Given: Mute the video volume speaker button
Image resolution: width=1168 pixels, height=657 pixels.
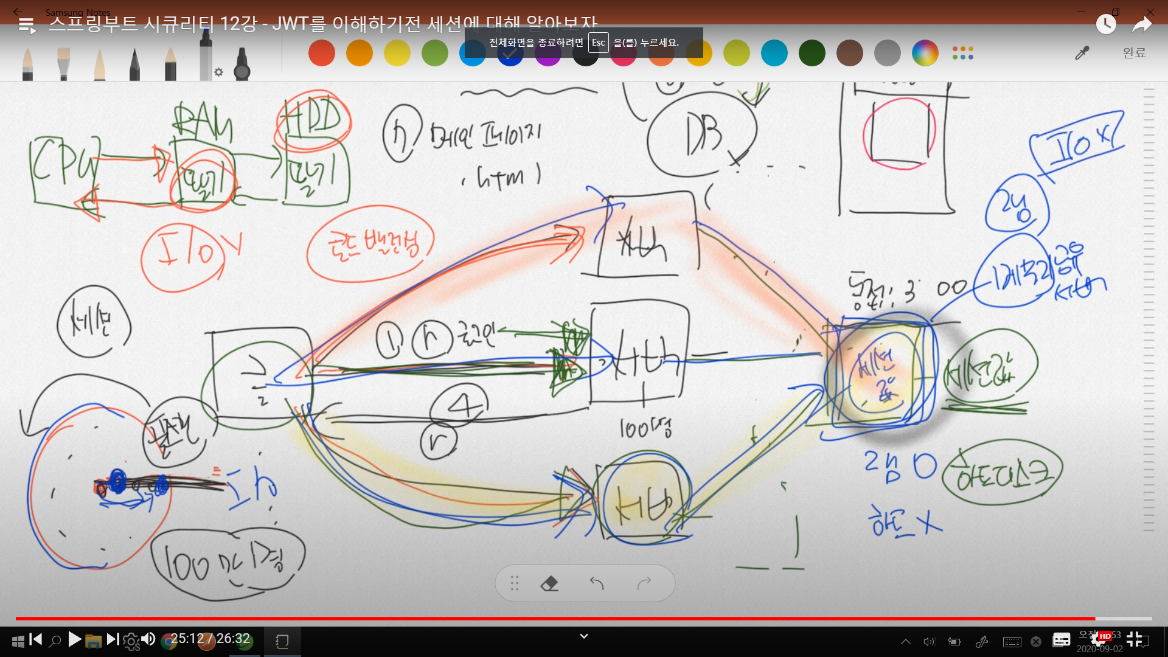Looking at the screenshot, I should click(x=148, y=639).
